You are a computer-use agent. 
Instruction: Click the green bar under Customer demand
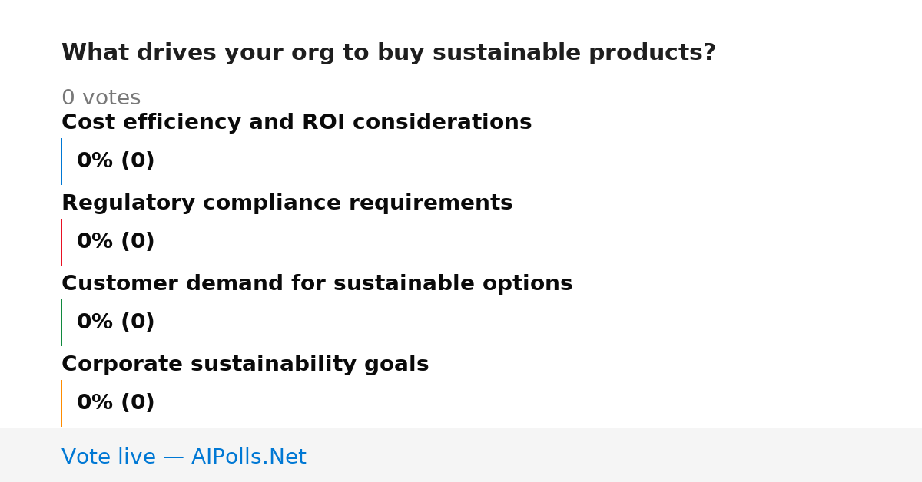[x=61, y=322]
